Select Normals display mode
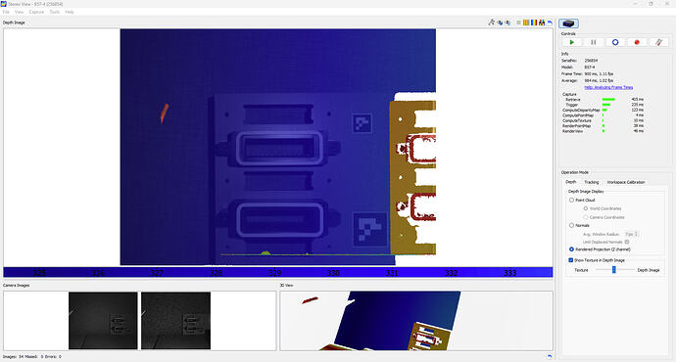The image size is (676, 362). pyautogui.click(x=579, y=225)
